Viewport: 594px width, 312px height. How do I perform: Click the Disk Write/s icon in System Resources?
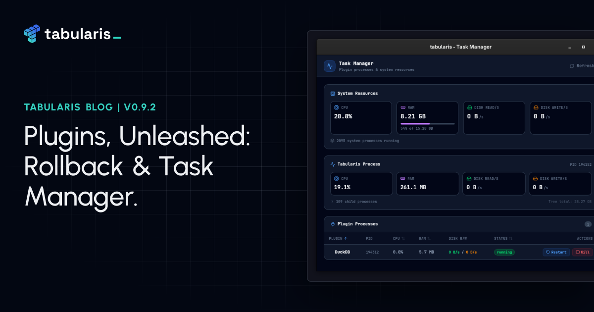(x=536, y=107)
